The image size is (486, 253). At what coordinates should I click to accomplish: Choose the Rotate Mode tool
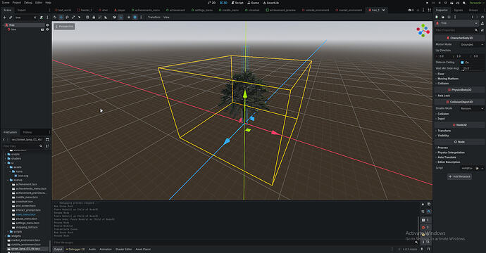67,18
